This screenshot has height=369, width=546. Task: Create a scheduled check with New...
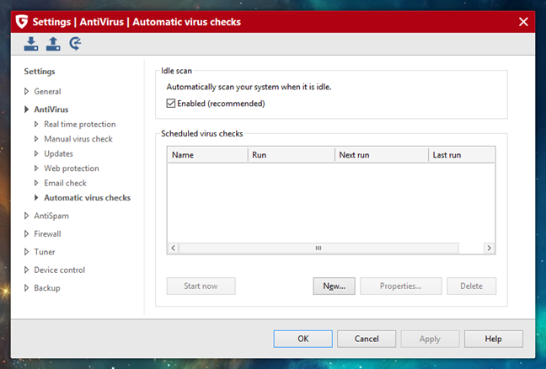click(334, 286)
